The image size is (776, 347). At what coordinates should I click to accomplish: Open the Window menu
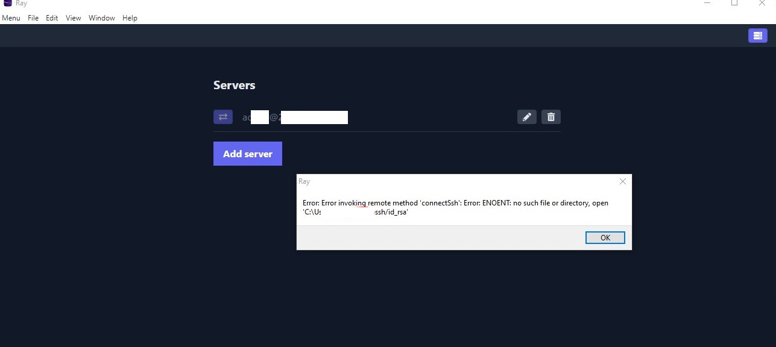(101, 17)
